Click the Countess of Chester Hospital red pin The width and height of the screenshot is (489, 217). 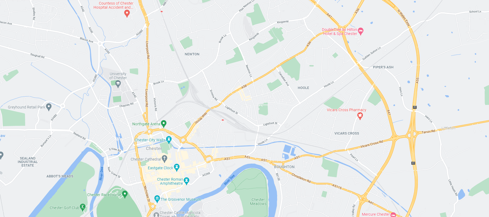coord(127,14)
